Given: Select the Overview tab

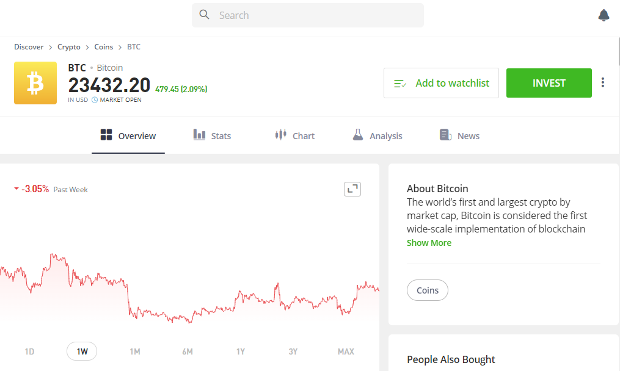Looking at the screenshot, I should click(128, 135).
